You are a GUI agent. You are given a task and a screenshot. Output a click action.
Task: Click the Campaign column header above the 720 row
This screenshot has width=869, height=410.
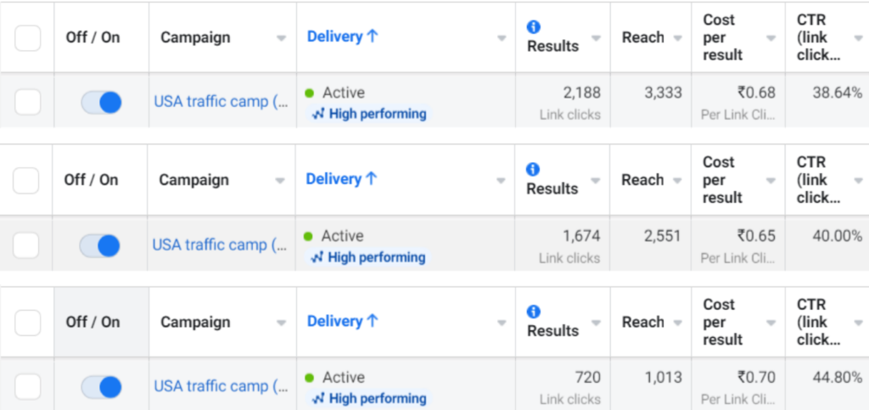(195, 322)
